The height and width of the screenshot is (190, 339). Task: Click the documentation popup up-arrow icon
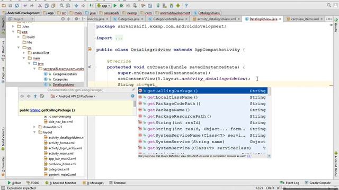[x=35, y=96]
